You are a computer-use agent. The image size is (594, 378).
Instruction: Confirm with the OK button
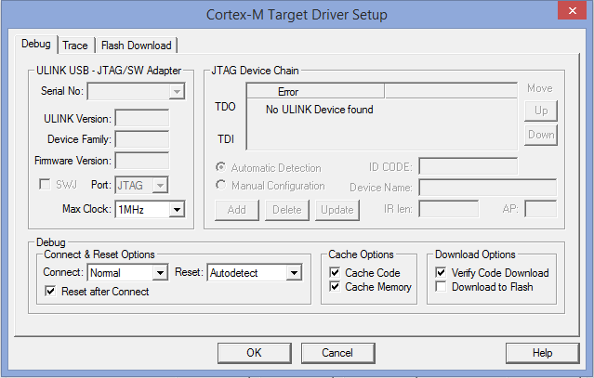(x=254, y=353)
